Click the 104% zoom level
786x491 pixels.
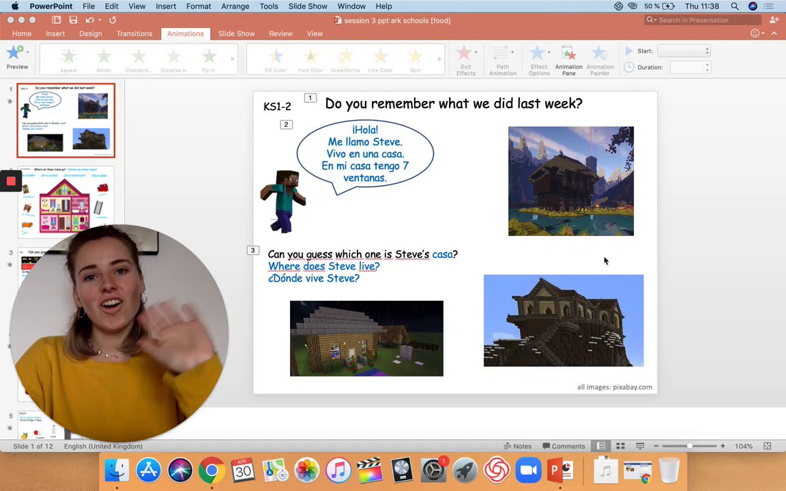pos(744,446)
